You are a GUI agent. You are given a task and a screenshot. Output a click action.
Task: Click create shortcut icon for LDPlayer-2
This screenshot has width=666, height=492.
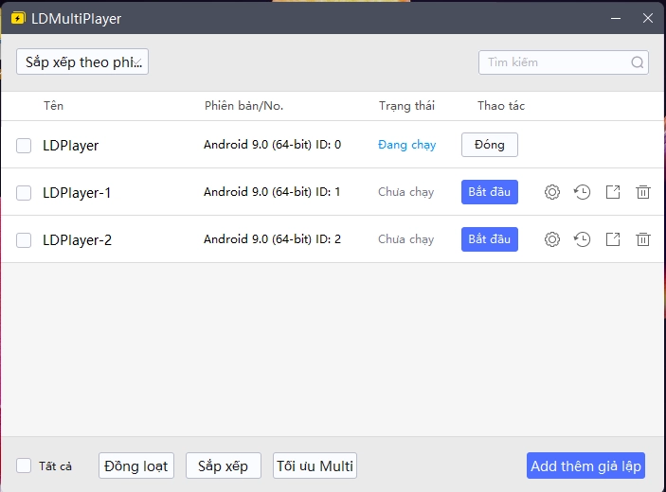pyautogui.click(x=613, y=239)
